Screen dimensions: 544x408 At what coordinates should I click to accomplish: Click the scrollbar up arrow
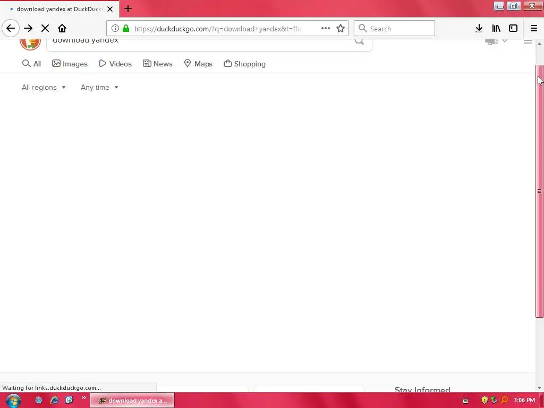pyautogui.click(x=540, y=44)
